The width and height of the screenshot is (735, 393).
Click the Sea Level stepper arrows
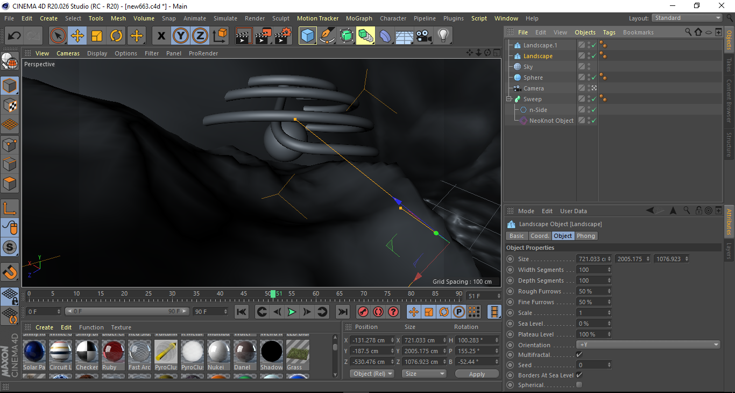[609, 324]
